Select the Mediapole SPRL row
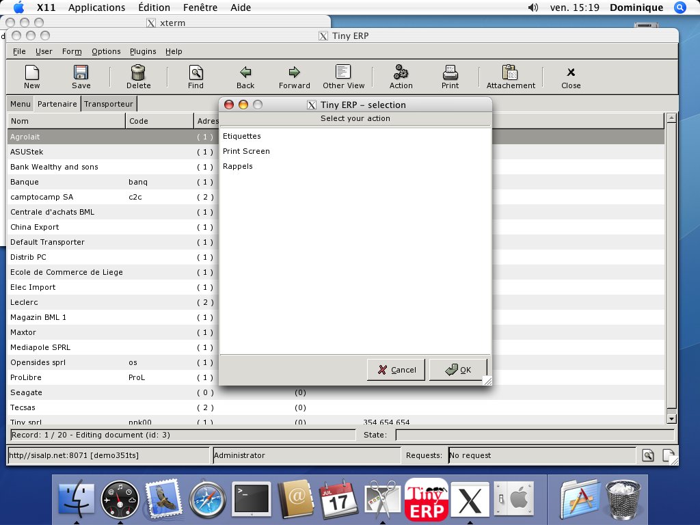Screen dimensions: 700x525 click(x=113, y=347)
